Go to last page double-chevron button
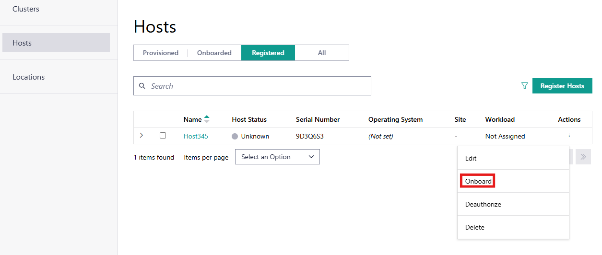Viewport: 602px width, 255px height. [x=583, y=157]
